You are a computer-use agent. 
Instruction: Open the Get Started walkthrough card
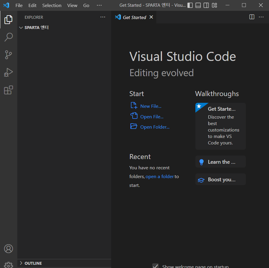tap(220, 126)
